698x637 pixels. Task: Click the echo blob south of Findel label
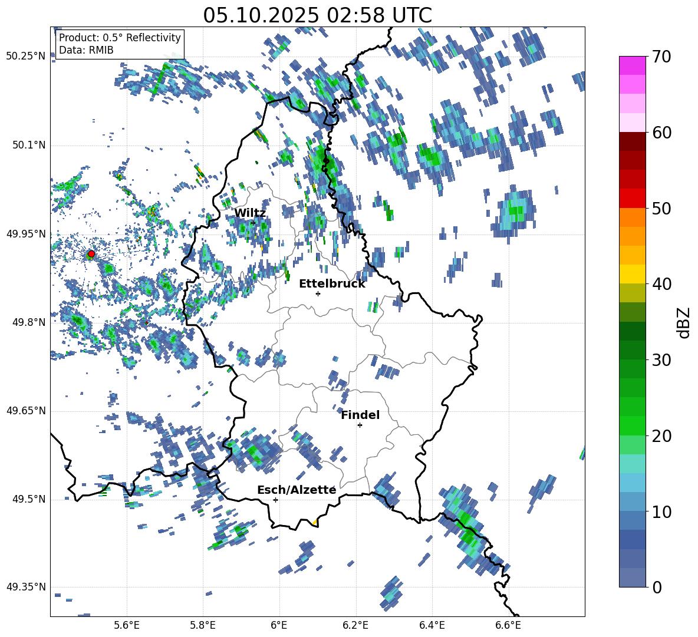[x=338, y=454]
